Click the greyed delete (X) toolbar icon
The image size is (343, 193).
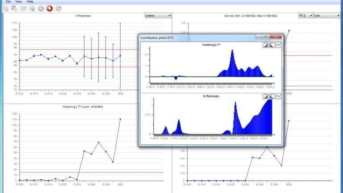[x=32, y=8]
